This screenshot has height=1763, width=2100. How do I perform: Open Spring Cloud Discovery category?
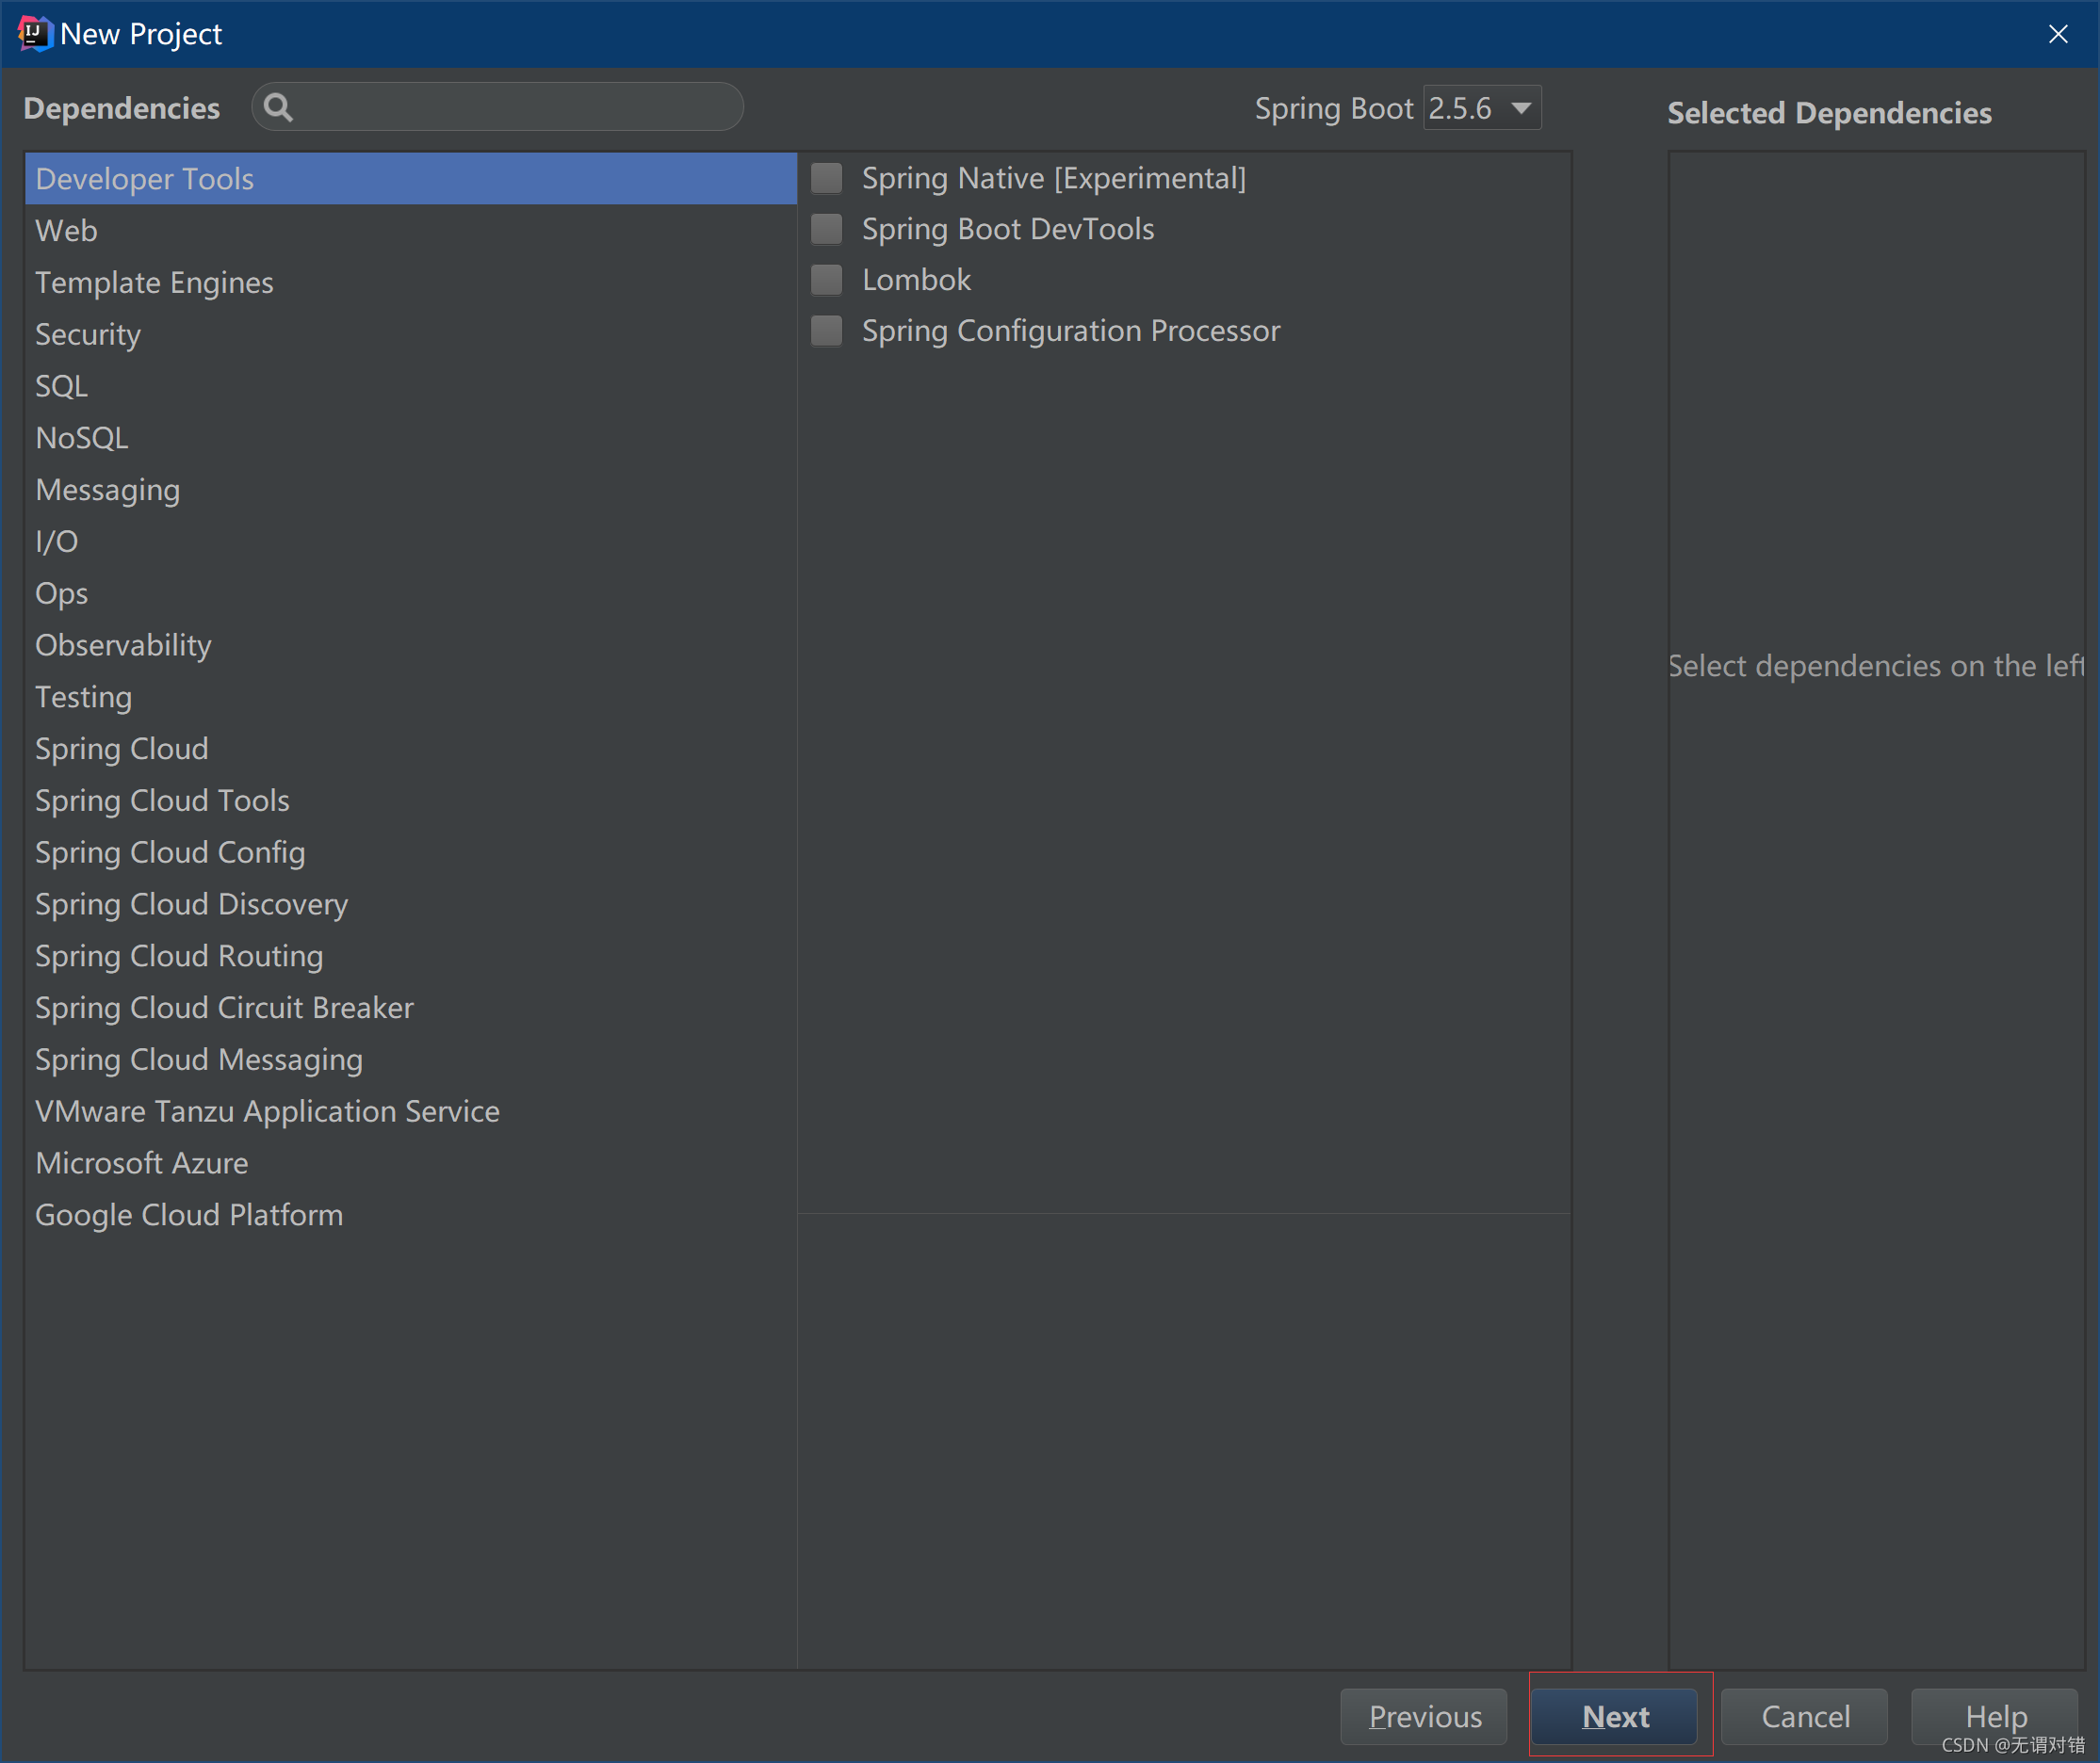pos(411,904)
